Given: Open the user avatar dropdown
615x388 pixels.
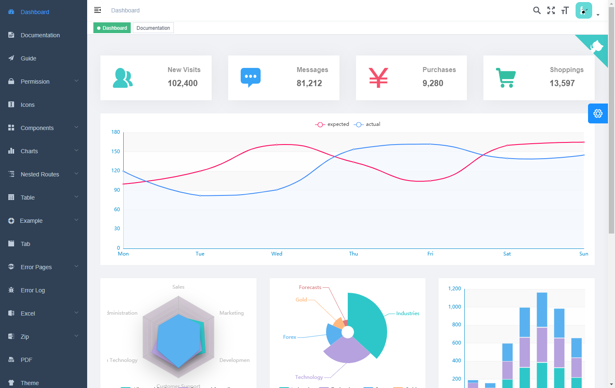Looking at the screenshot, I should tap(587, 11).
